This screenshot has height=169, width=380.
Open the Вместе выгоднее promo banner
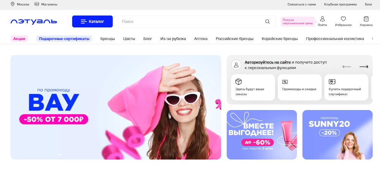coord(262,134)
